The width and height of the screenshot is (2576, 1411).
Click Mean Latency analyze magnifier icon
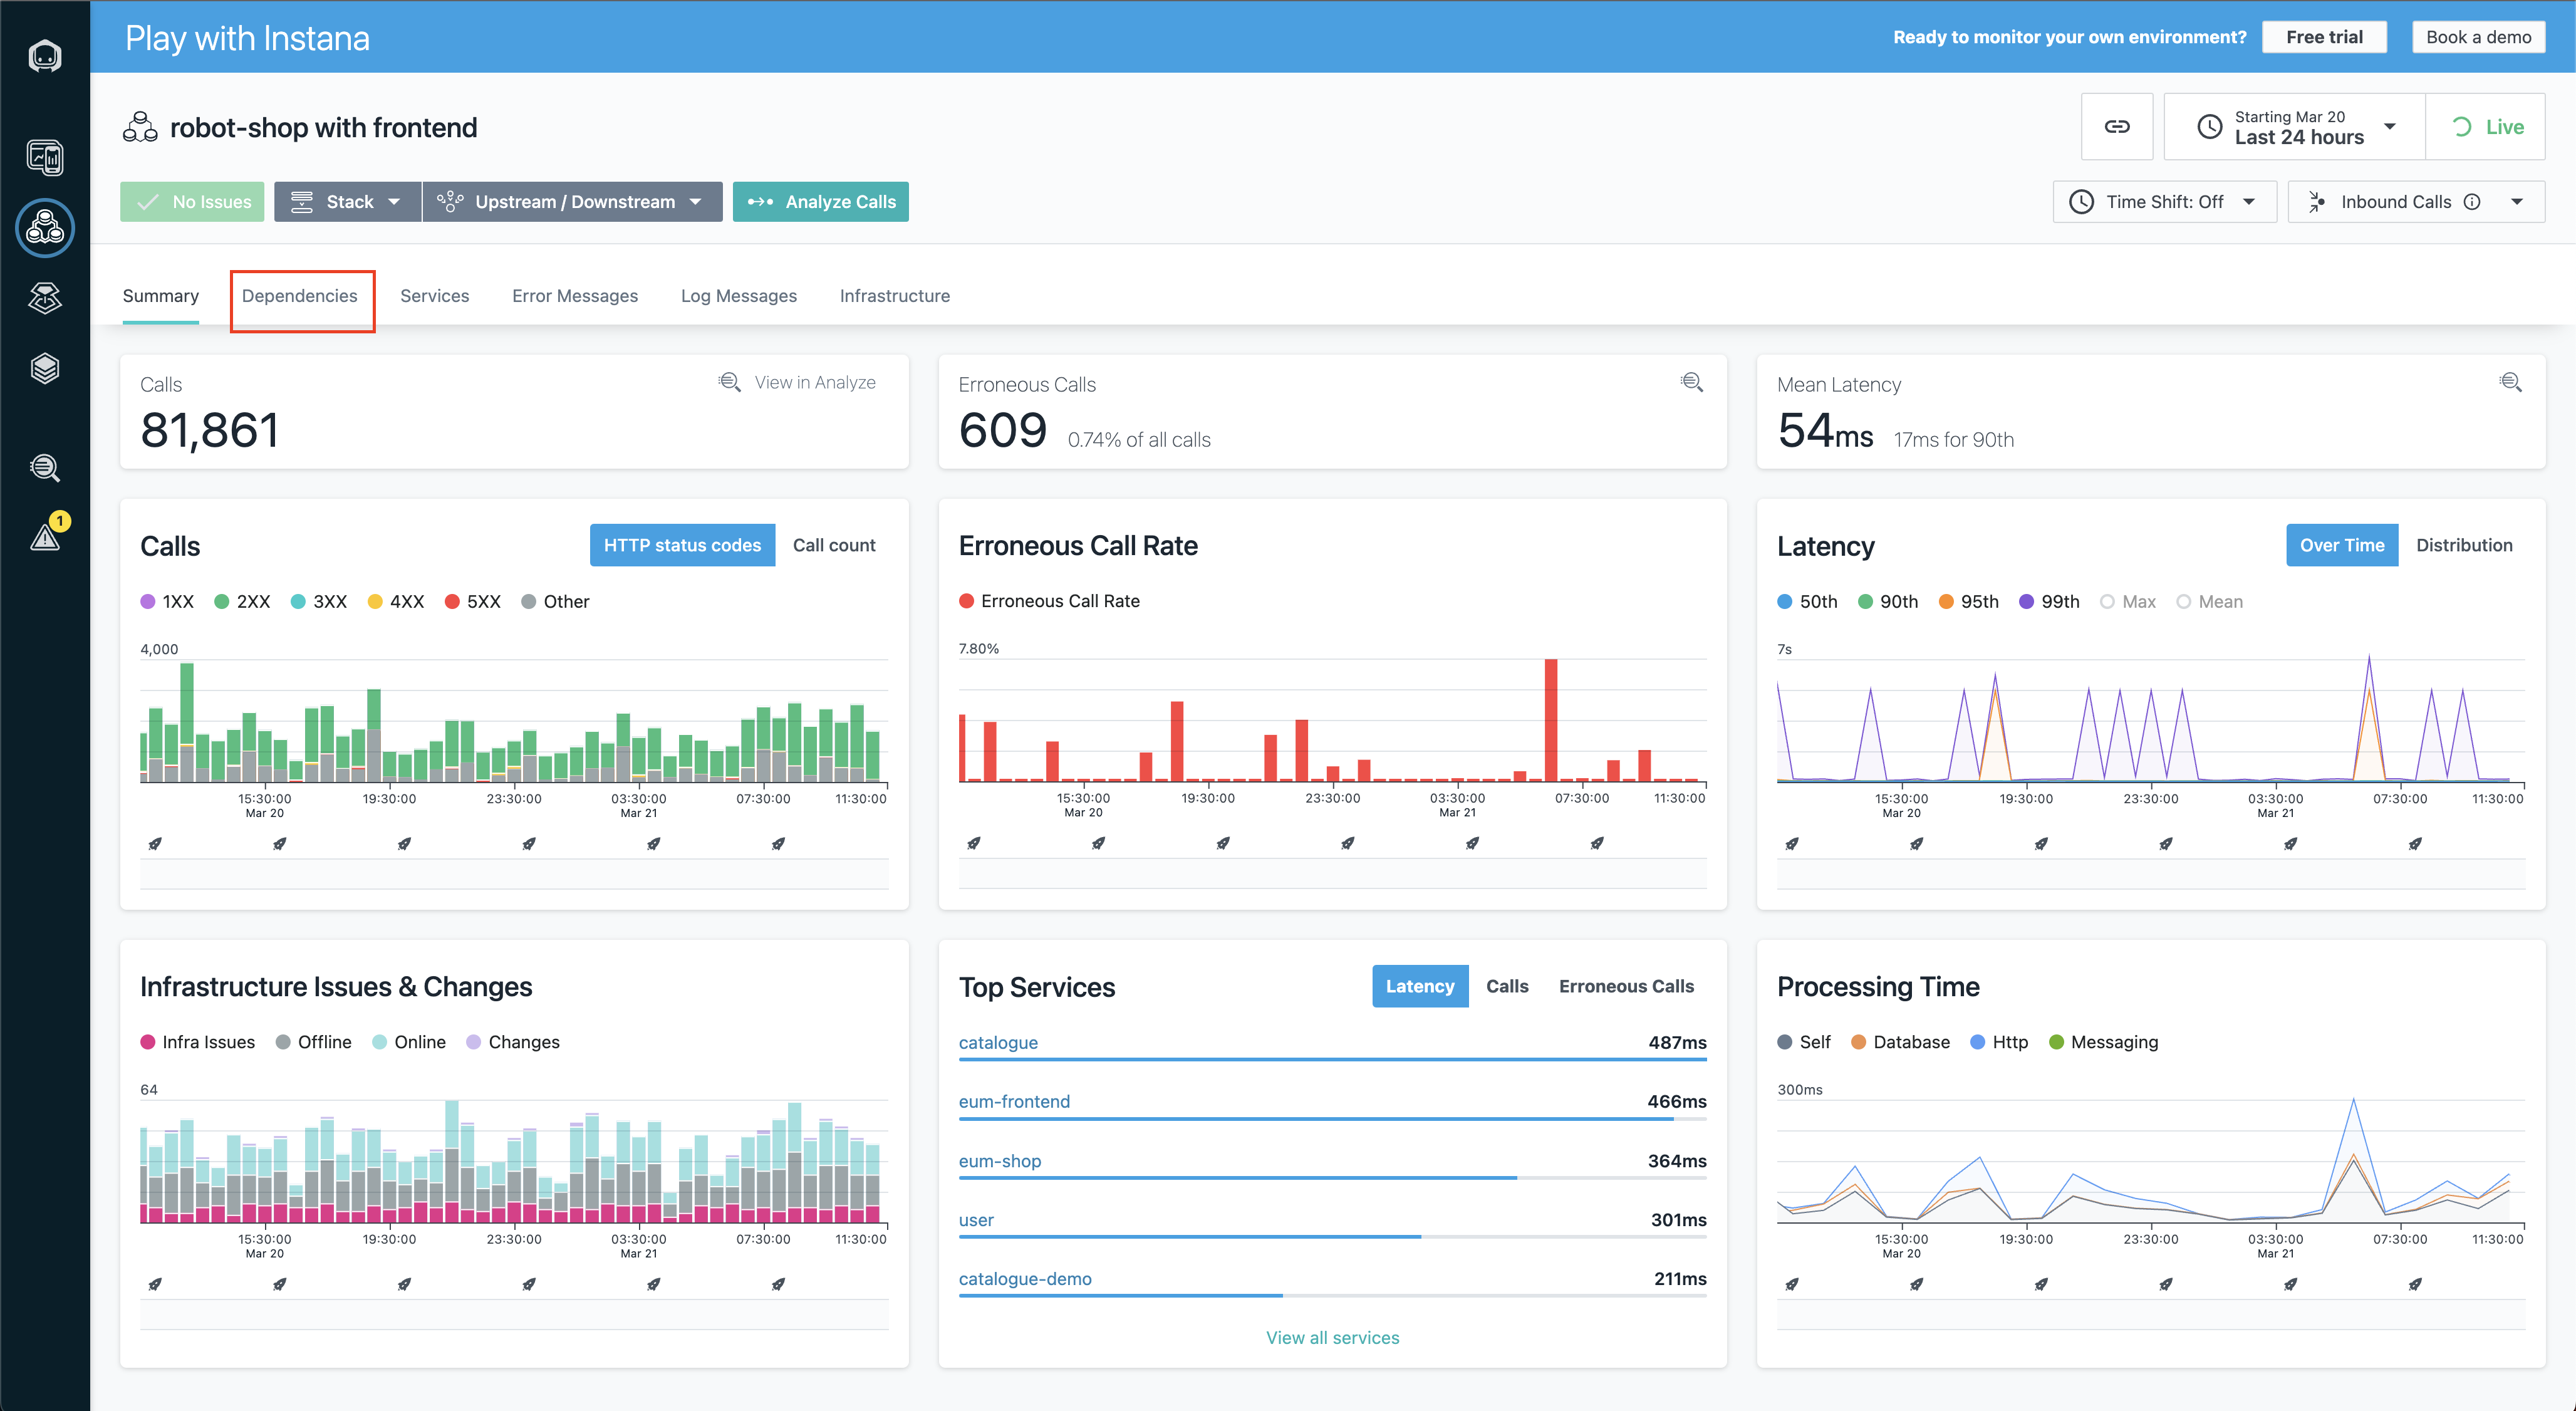pos(2509,382)
